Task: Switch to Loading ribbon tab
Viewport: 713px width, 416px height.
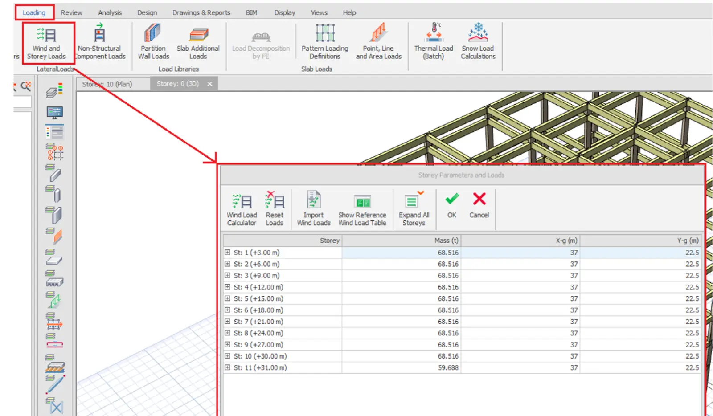Action: (x=34, y=12)
